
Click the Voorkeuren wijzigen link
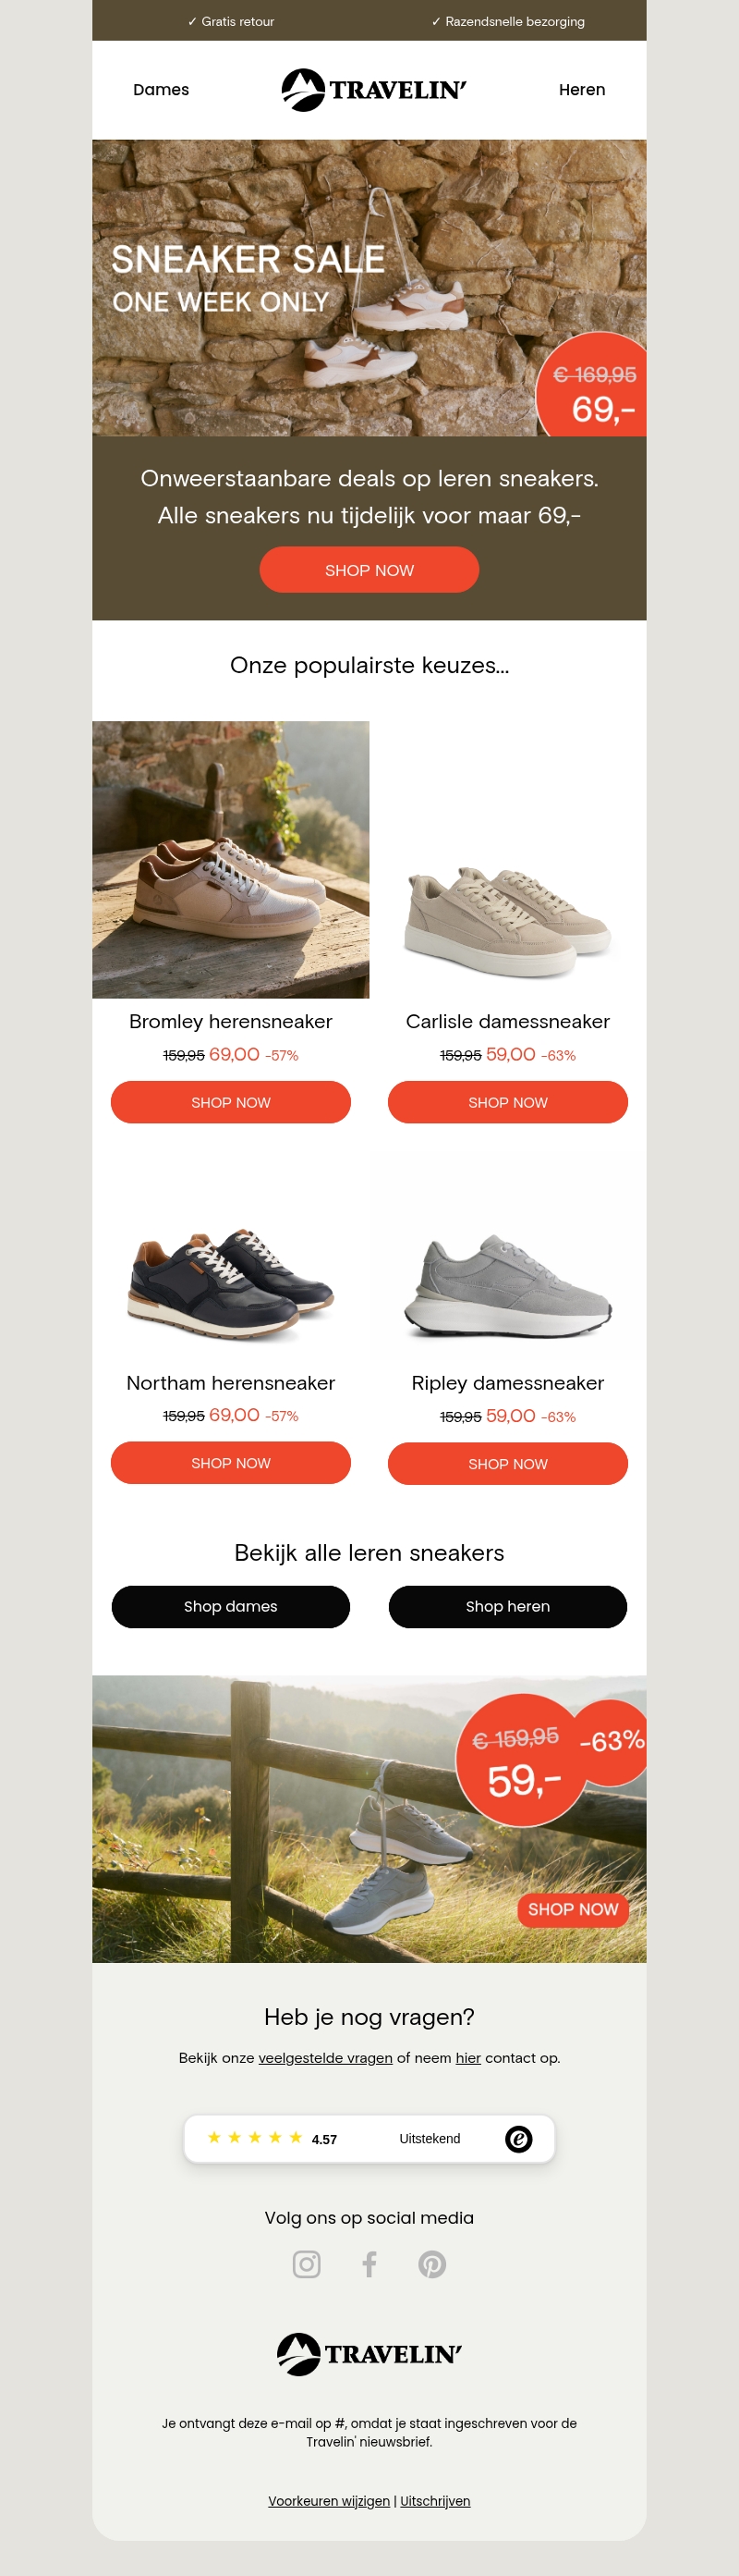coord(329,2501)
